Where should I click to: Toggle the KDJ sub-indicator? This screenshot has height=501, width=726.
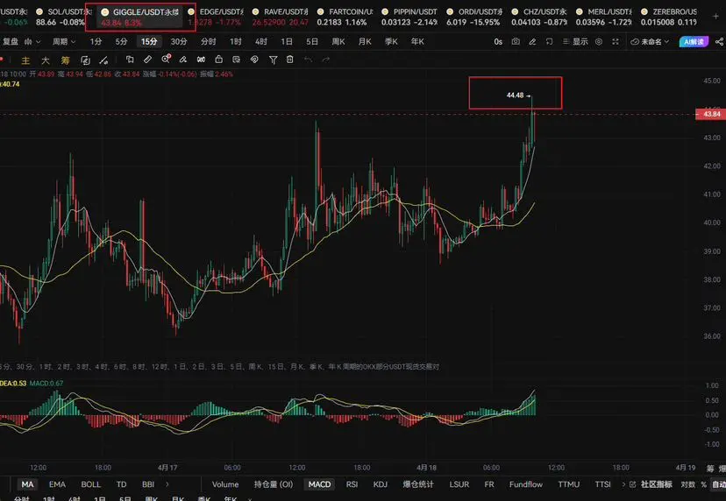[x=381, y=484]
